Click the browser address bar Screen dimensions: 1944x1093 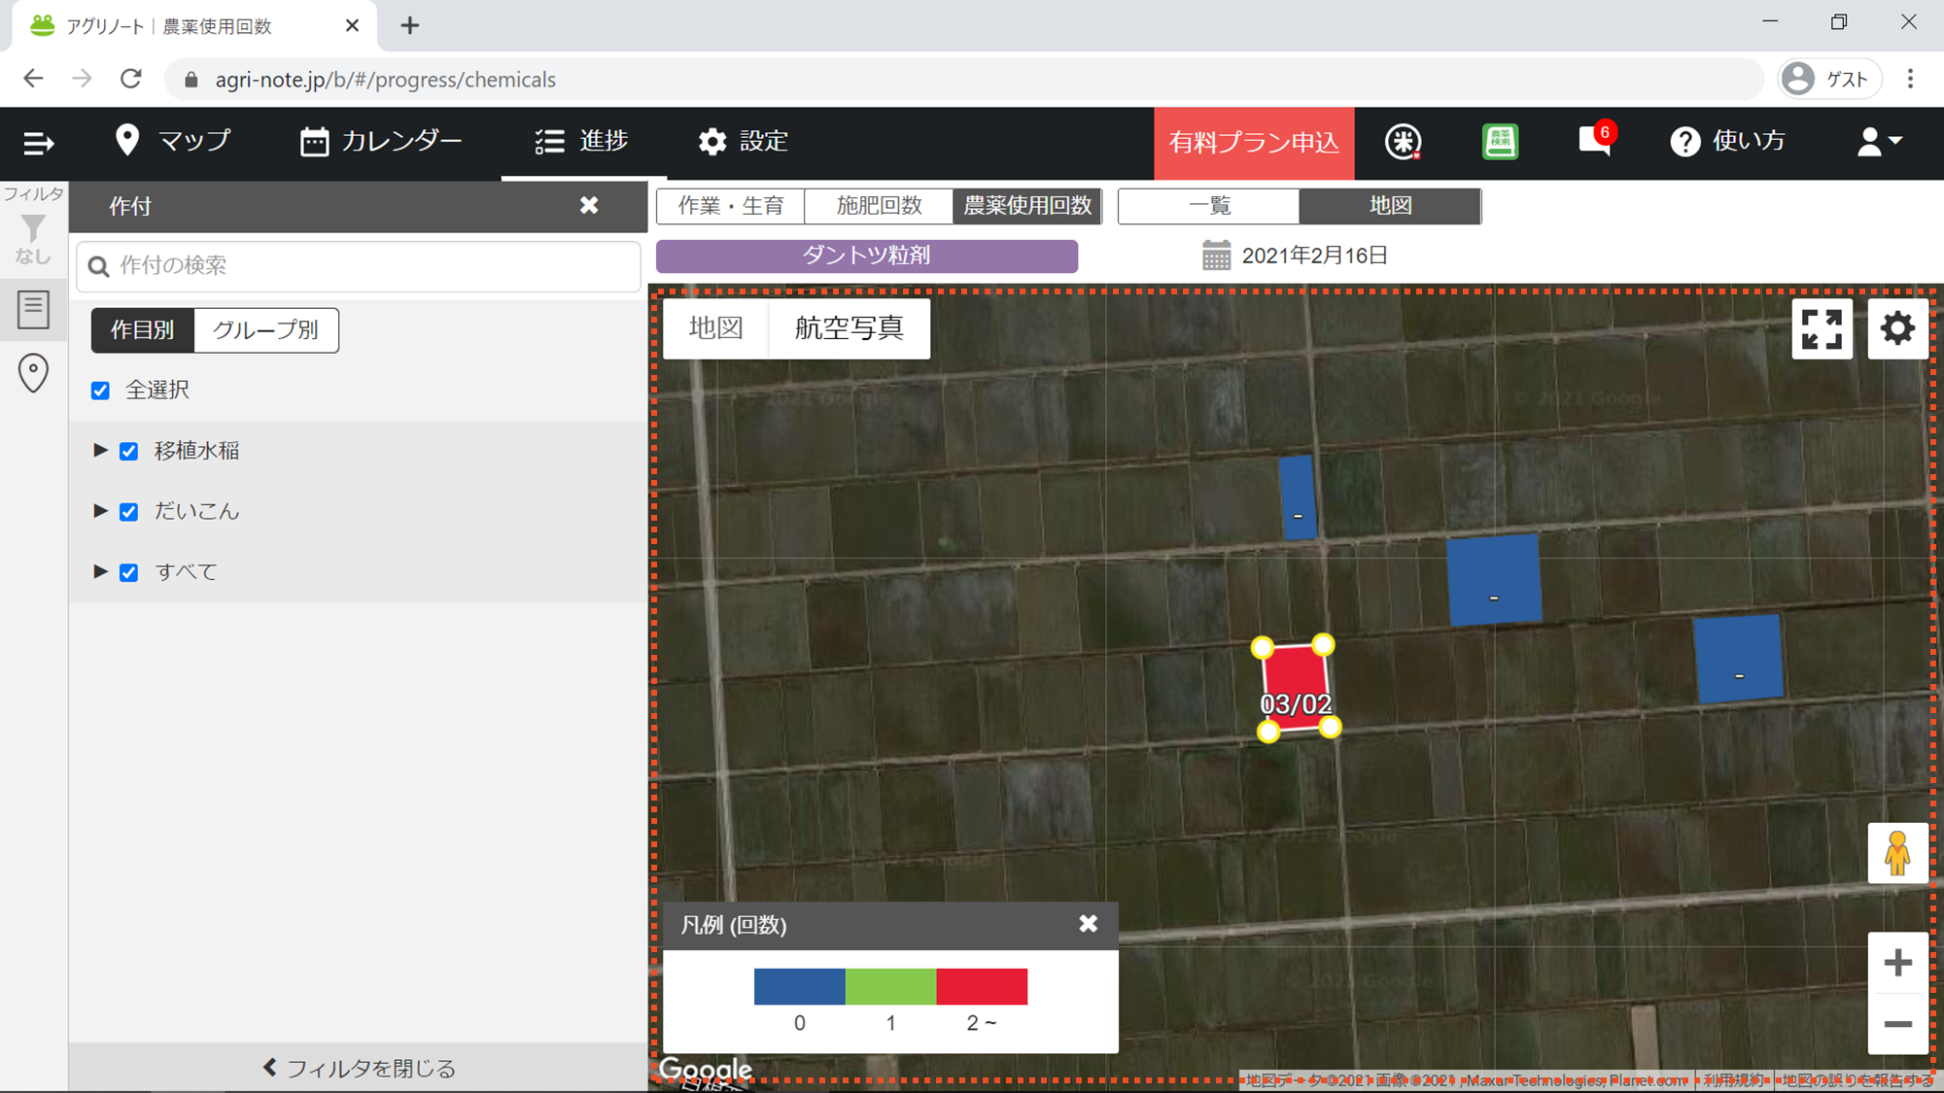click(962, 79)
